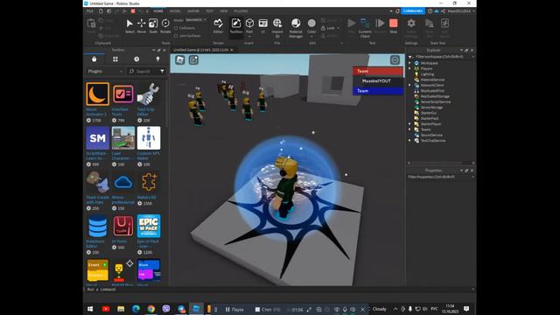
Task: Switch to the TEST ribbon tab
Action: click(210, 11)
